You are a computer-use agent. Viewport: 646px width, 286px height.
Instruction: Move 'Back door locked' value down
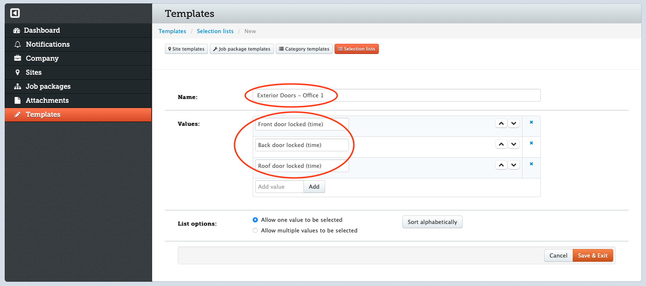point(514,144)
